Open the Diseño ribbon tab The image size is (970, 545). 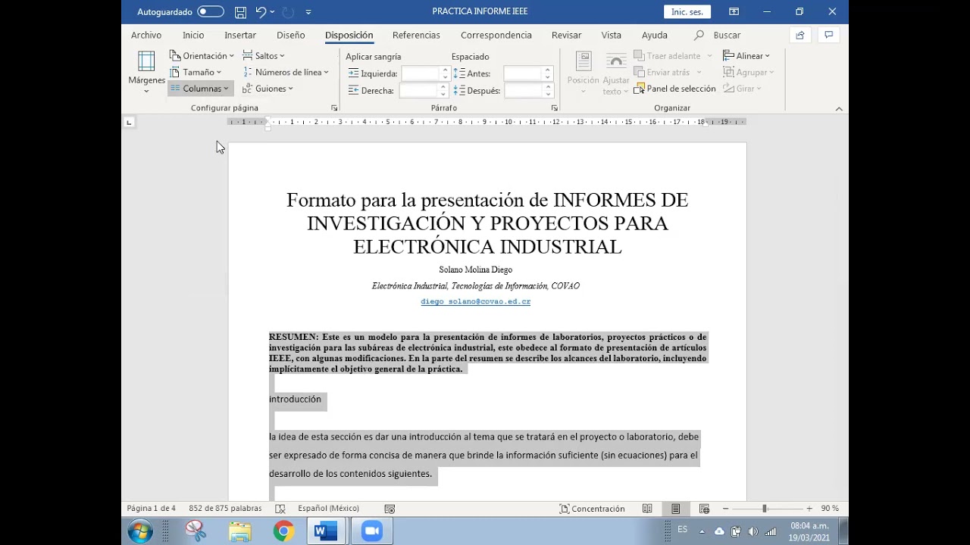(291, 35)
